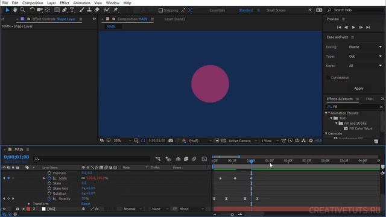This screenshot has width=386, height=217.
Task: Switch to the Standard workspace
Action: point(245,10)
